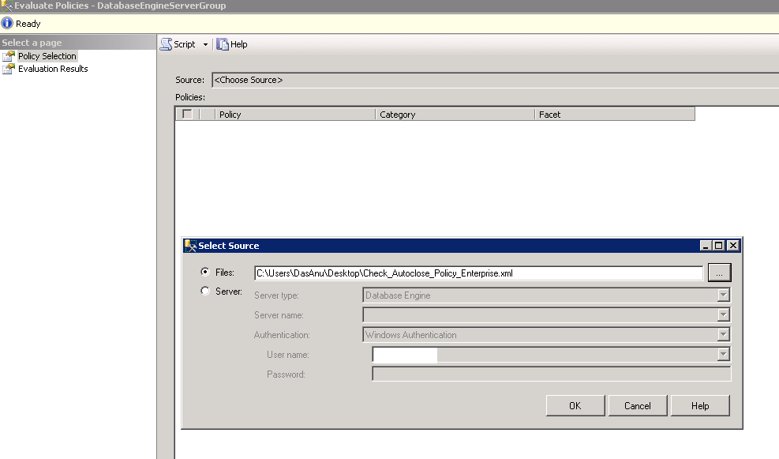Click the Ready status info icon
Screen dimensions: 779x459
click(x=7, y=24)
